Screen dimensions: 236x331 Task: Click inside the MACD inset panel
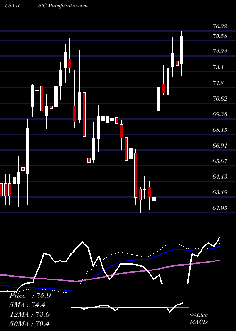coord(130,307)
